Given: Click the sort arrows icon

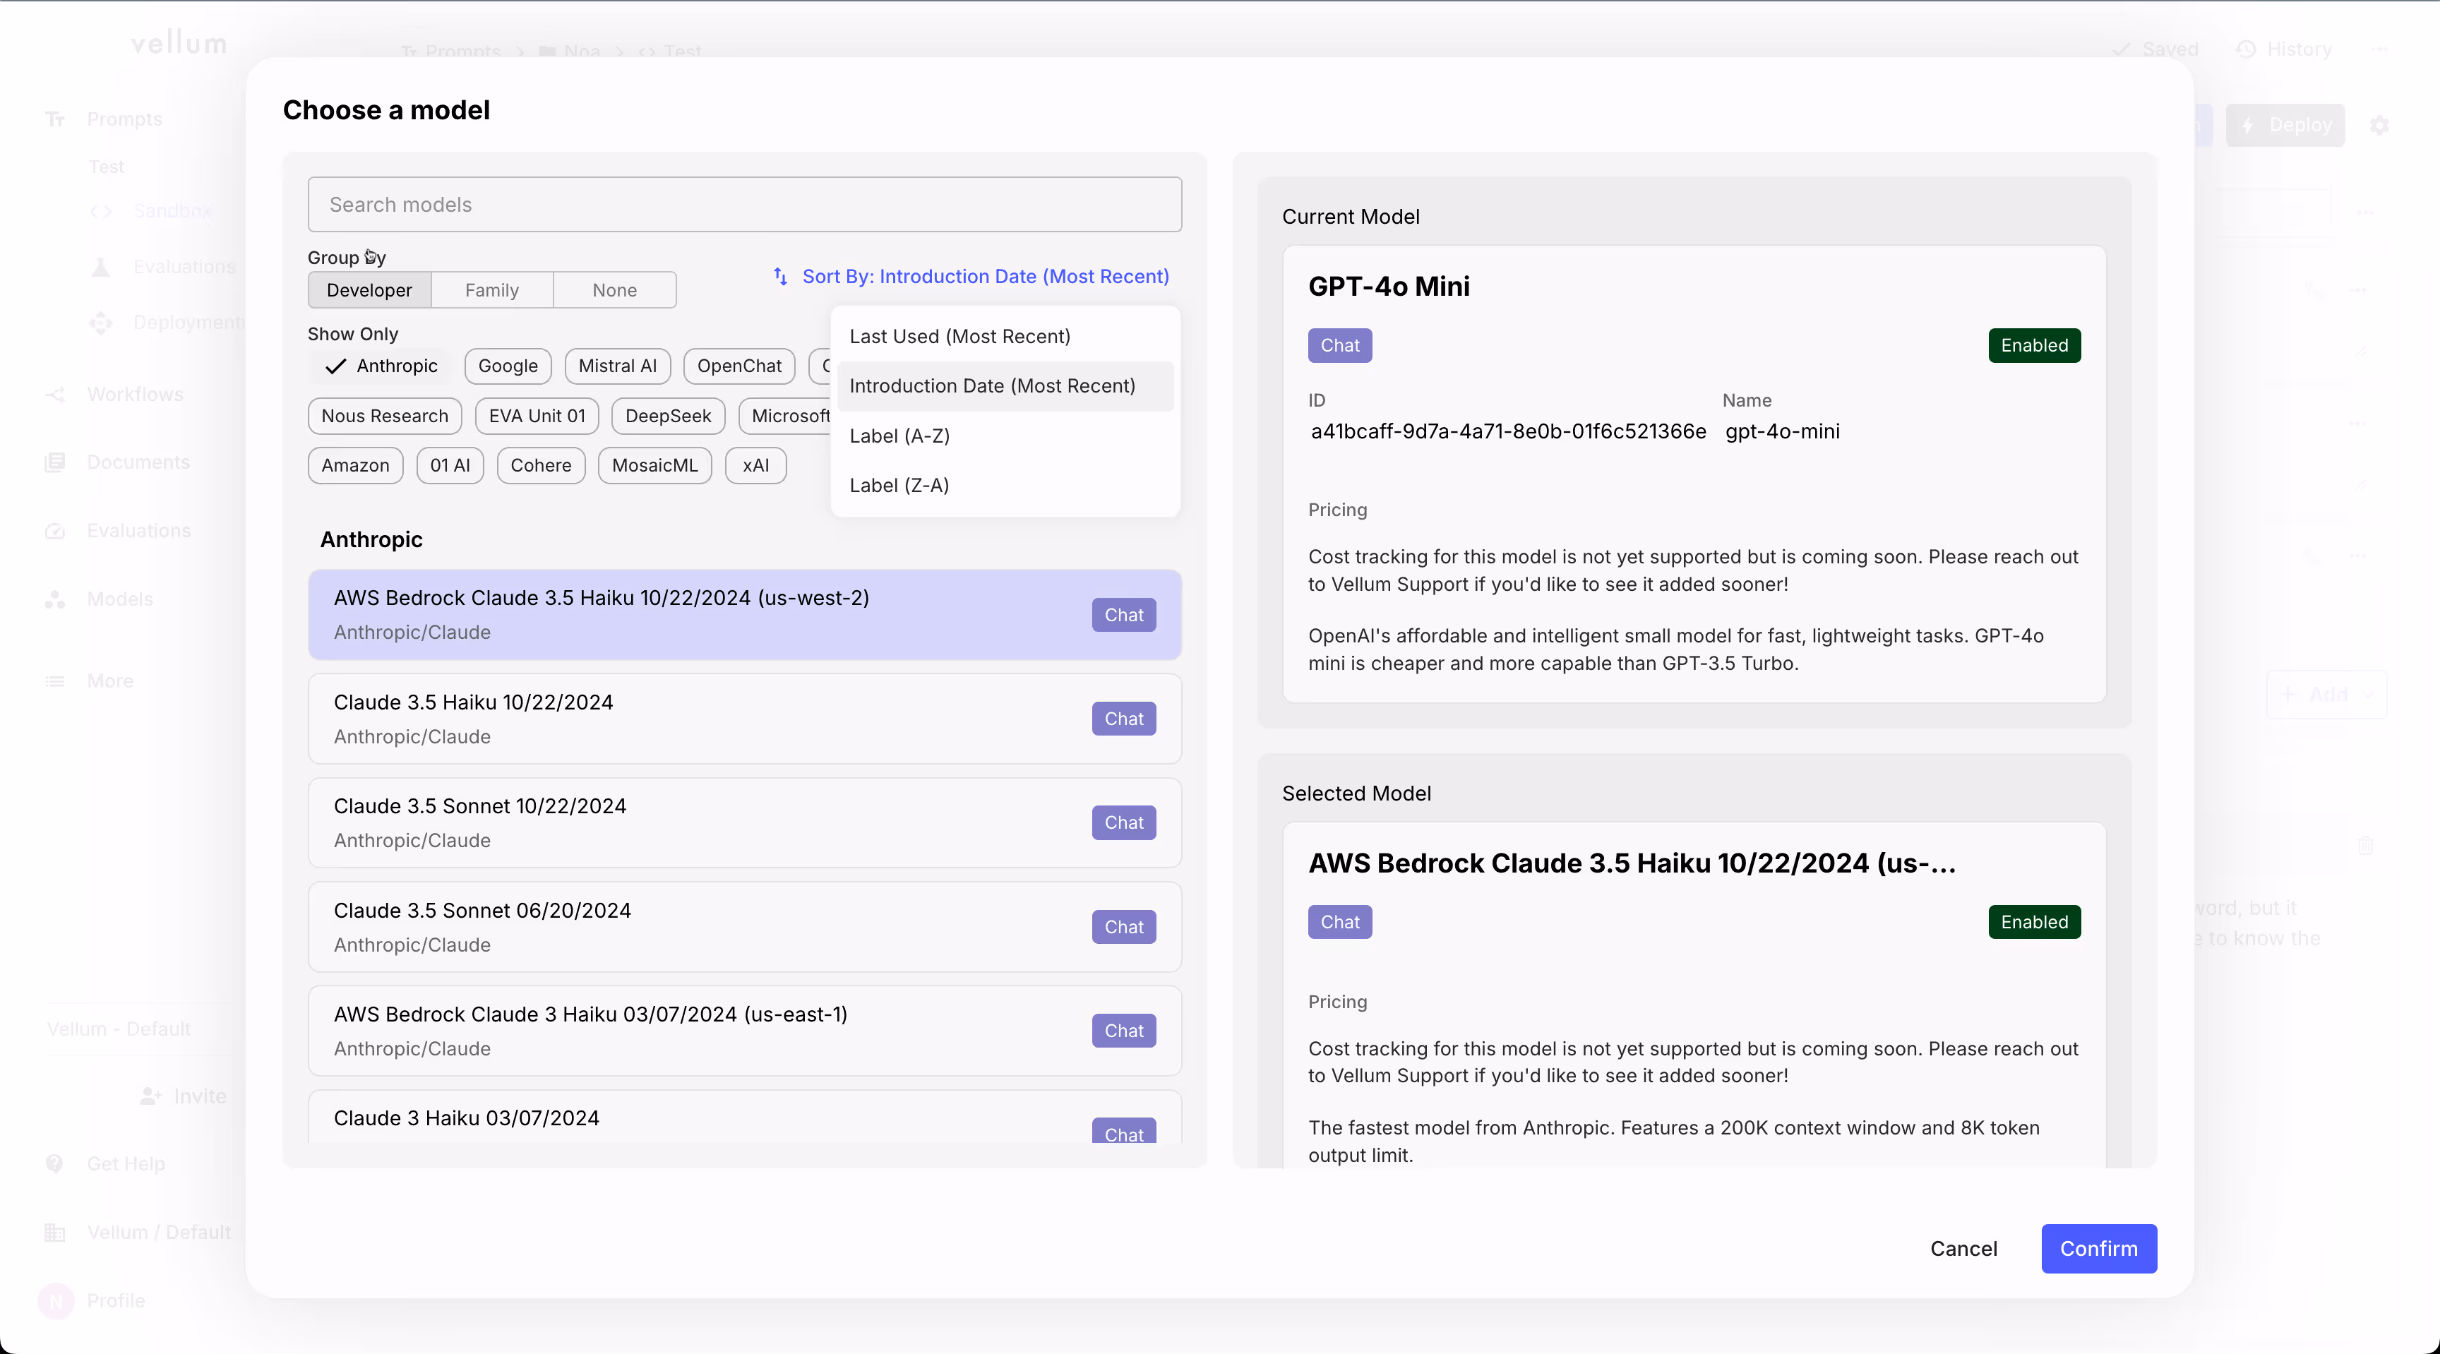Looking at the screenshot, I should pos(780,277).
